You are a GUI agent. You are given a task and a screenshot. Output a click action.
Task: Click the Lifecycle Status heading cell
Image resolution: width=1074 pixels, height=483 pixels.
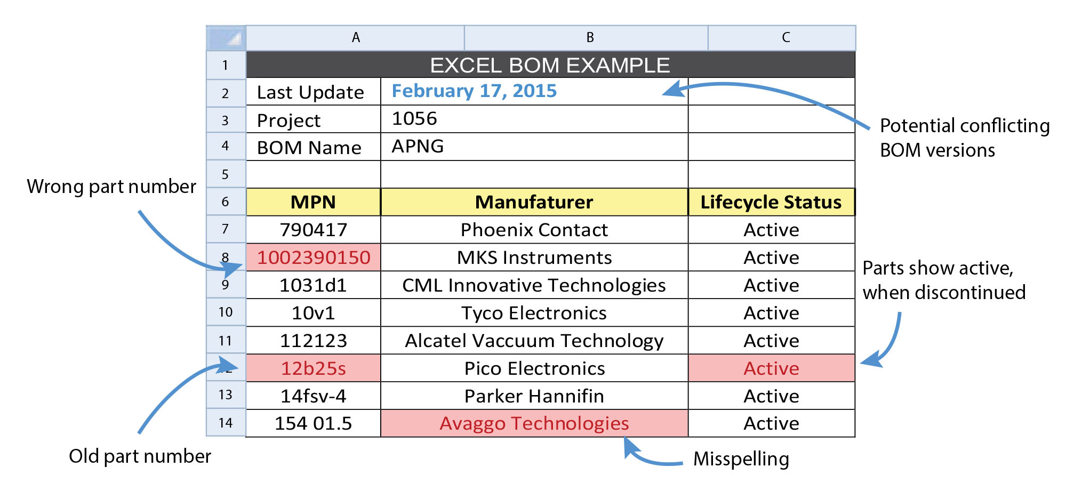coord(772,202)
